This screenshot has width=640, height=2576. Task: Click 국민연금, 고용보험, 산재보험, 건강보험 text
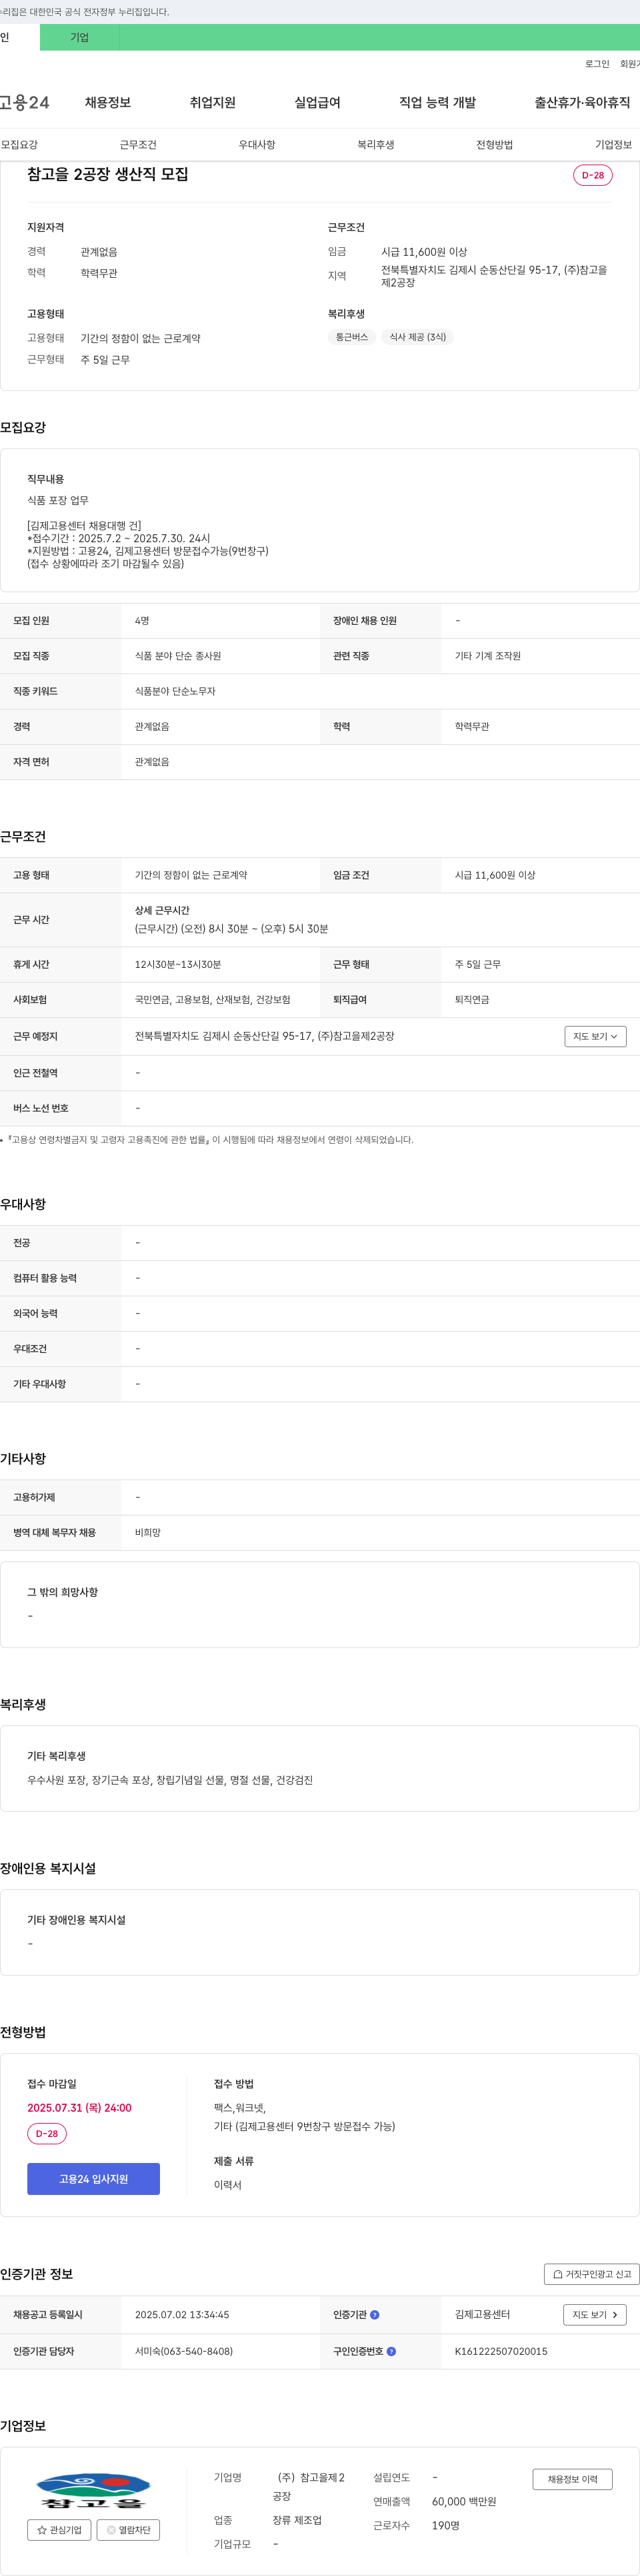213,1000
